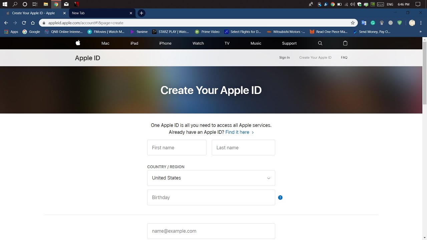Click the Cortana circle icon in taskbar
The width and height of the screenshot is (427, 240).
tap(25, 4)
